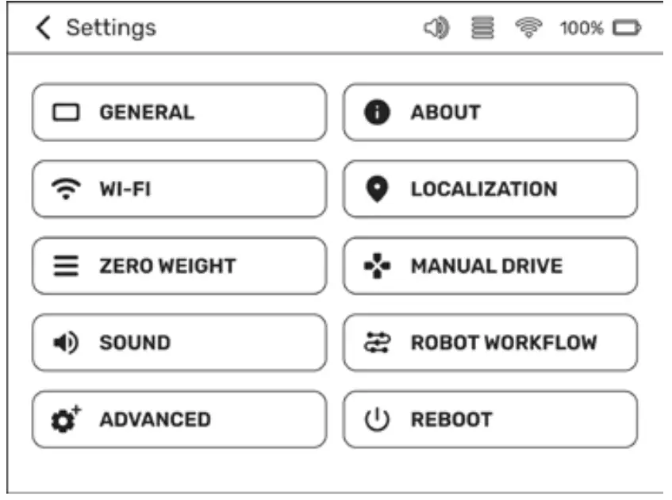Open the Robot Workflow settings
Image resolution: width=672 pixels, height=500 pixels.
click(x=490, y=343)
